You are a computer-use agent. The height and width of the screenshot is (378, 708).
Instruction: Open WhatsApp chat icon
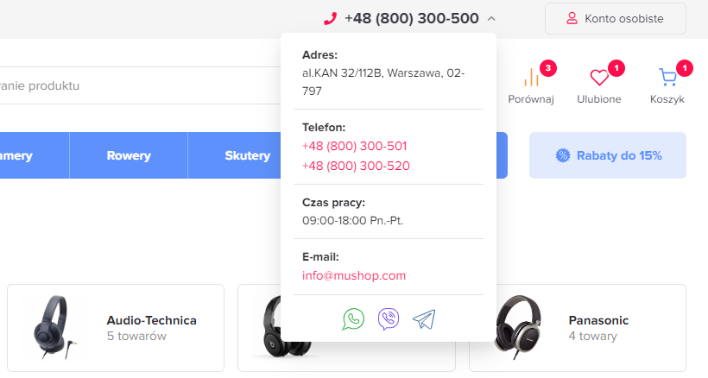click(x=353, y=319)
